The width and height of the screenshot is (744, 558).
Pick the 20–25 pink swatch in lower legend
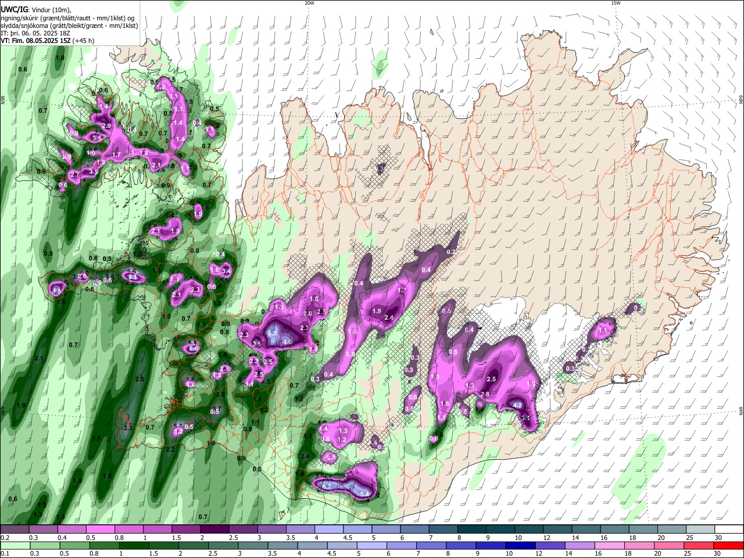point(668,546)
